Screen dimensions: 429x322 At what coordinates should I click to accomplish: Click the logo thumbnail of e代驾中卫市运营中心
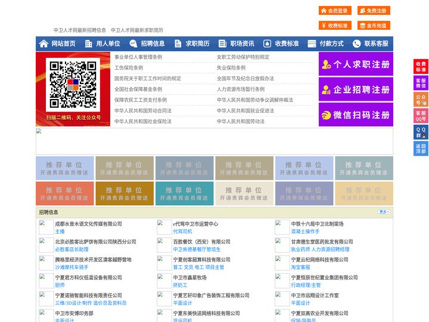pos(164,227)
